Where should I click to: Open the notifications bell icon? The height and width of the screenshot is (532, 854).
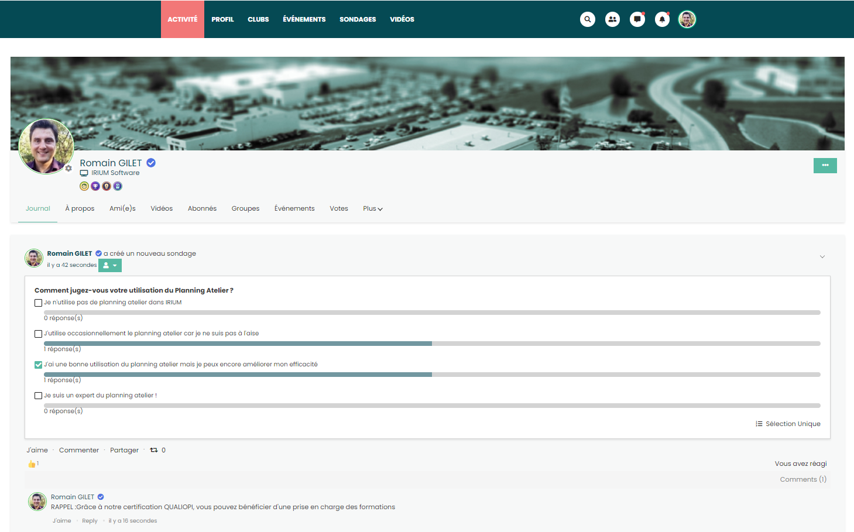click(662, 19)
